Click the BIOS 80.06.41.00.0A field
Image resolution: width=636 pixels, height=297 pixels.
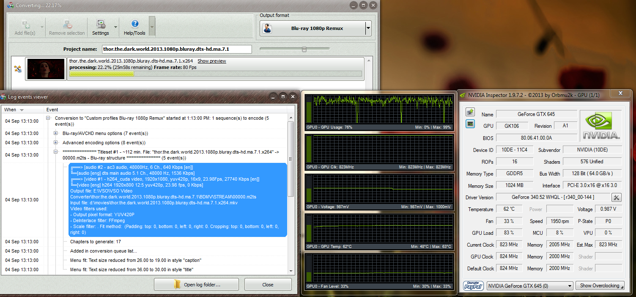pyautogui.click(x=536, y=138)
